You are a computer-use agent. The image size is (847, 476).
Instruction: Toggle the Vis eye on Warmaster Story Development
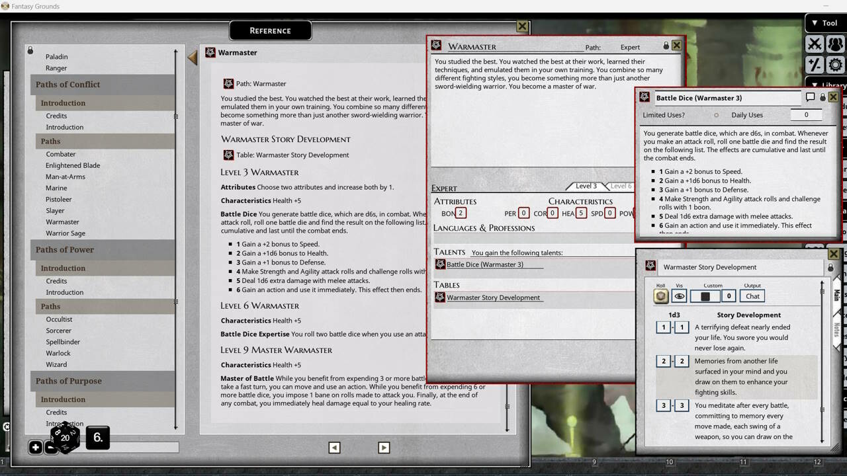[679, 296]
